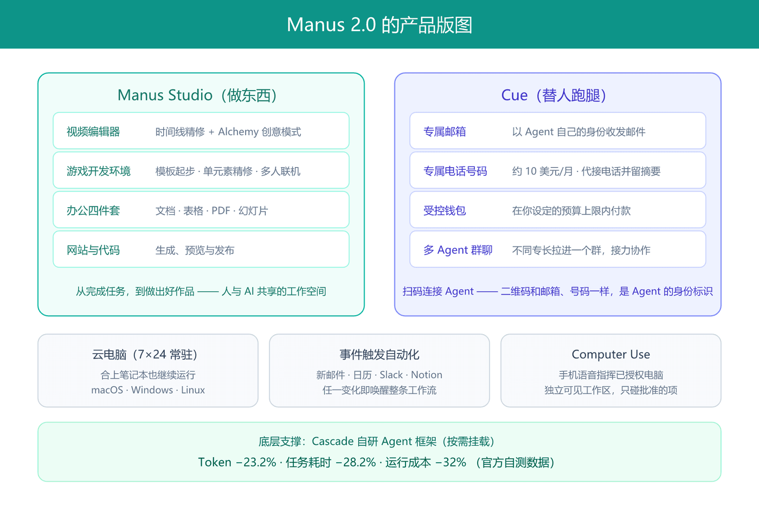Click "不同专长拉进一个群，接力协作" text
The height and width of the screenshot is (524, 759).
(x=581, y=250)
